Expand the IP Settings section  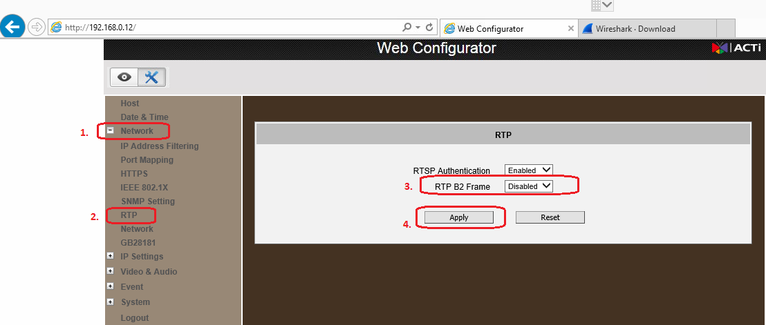point(110,256)
